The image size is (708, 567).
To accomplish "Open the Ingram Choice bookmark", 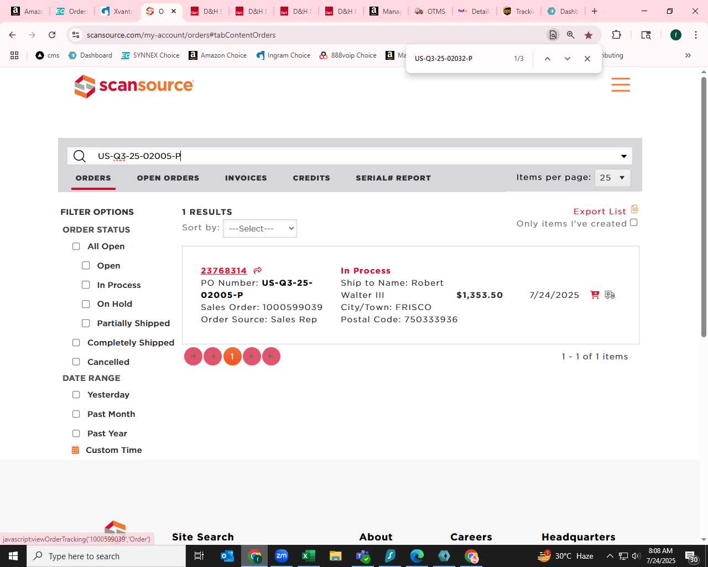I will pyautogui.click(x=283, y=55).
